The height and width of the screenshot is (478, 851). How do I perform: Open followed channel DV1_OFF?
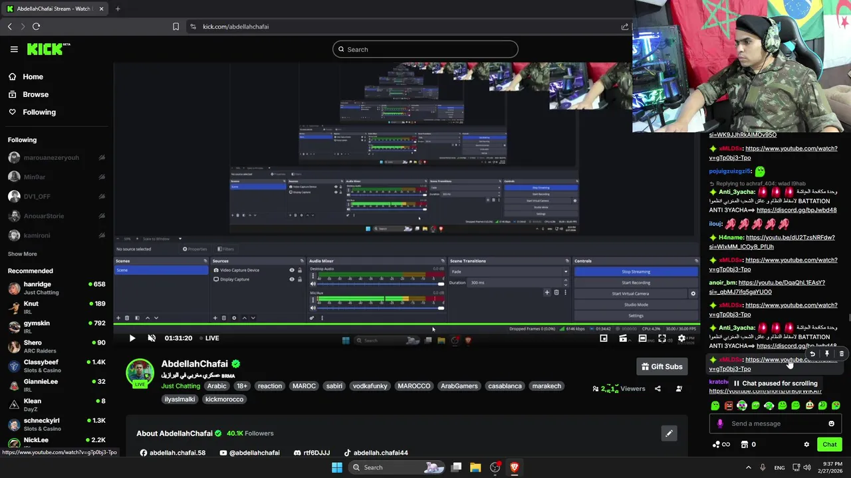[57, 197]
